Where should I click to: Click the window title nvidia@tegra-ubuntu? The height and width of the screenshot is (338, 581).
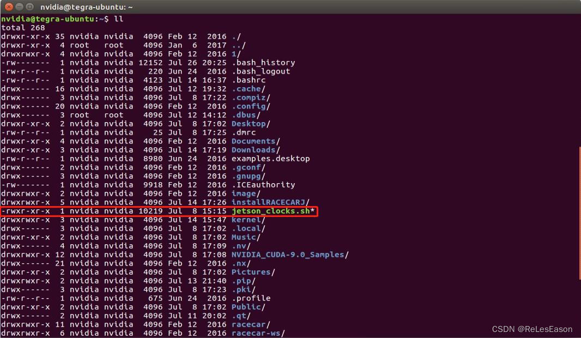pos(86,7)
